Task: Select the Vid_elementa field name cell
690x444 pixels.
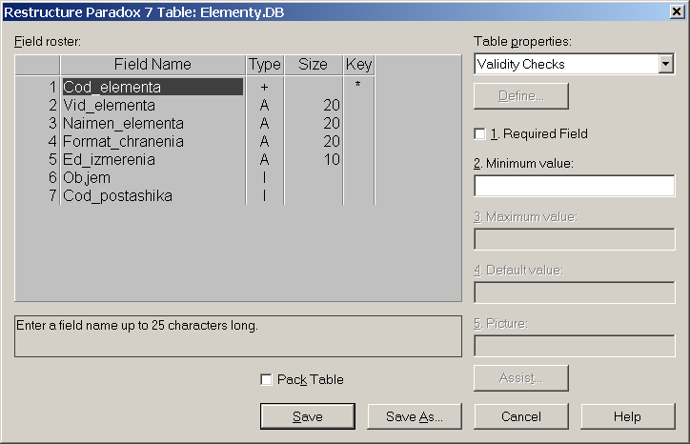Action: [x=110, y=105]
